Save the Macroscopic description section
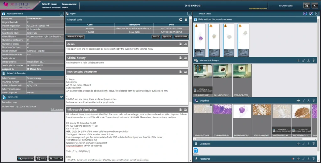The width and height of the screenshot is (321, 163). pos(185,72)
